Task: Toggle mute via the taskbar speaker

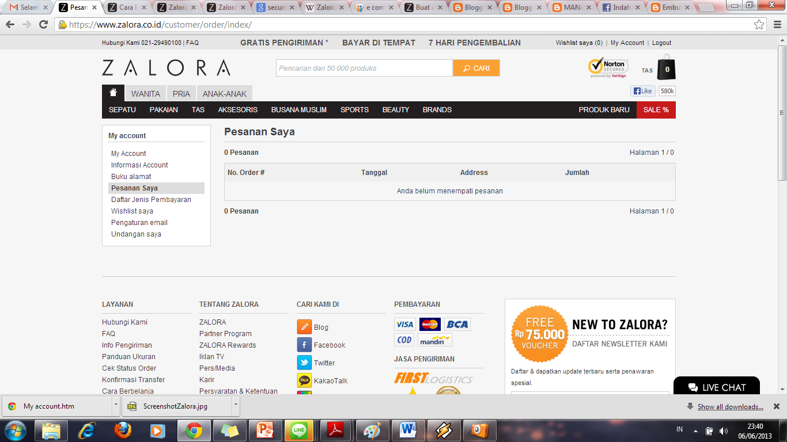Action: click(722, 430)
